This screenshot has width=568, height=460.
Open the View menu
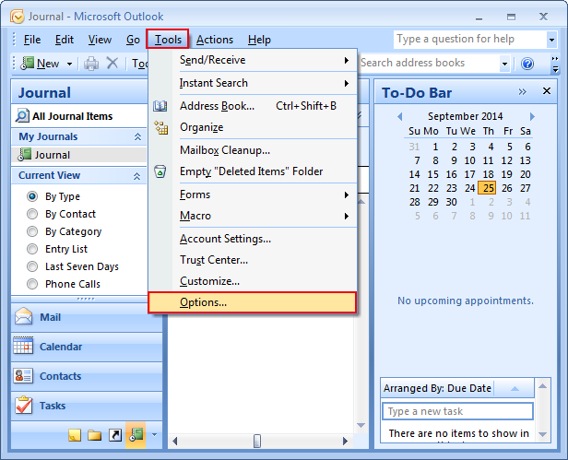click(100, 40)
